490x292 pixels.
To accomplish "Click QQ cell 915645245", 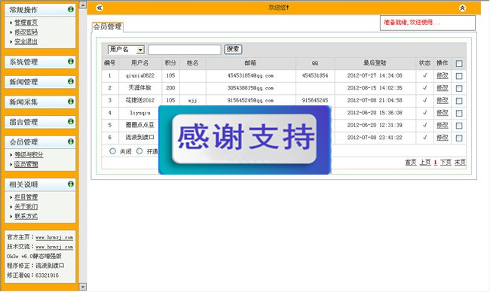I will [x=315, y=100].
